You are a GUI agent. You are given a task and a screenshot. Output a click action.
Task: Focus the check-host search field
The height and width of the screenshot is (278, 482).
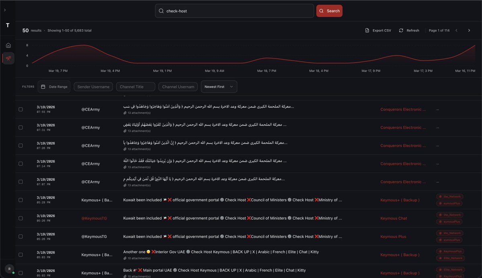(x=235, y=11)
